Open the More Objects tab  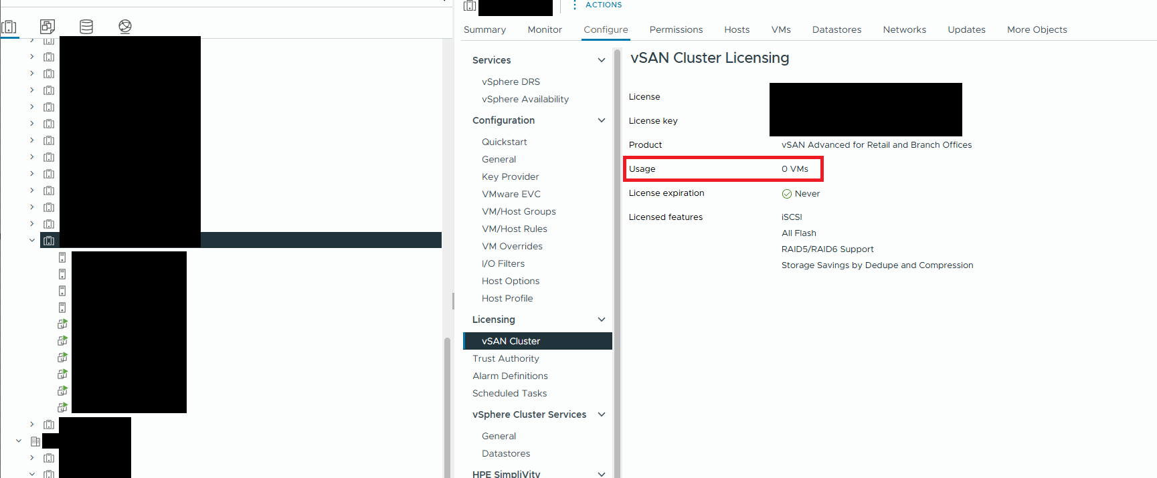click(1037, 29)
